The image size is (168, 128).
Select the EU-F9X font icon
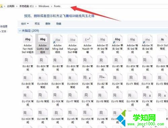click(132, 95)
